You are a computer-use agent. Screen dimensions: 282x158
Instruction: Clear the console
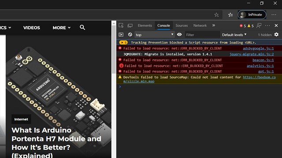[x=130, y=34]
